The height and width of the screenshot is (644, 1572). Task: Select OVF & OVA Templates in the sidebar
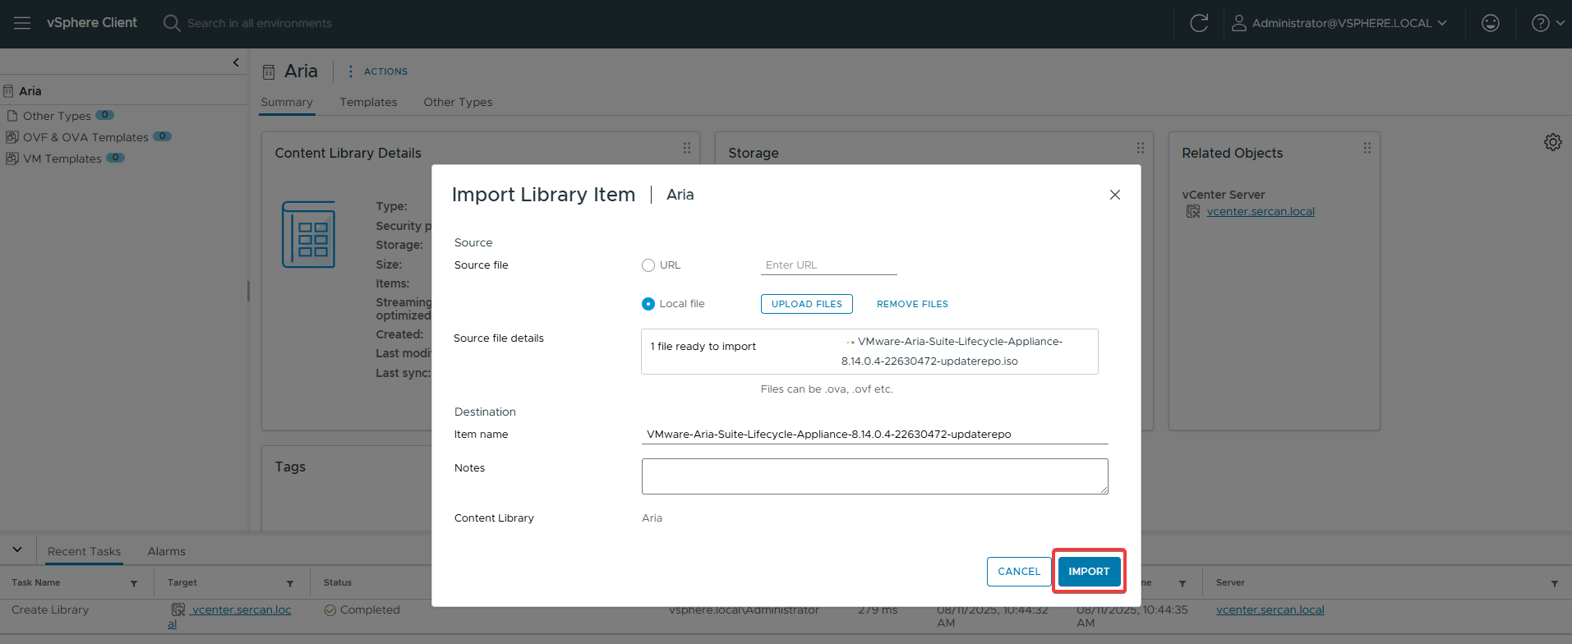pos(85,137)
